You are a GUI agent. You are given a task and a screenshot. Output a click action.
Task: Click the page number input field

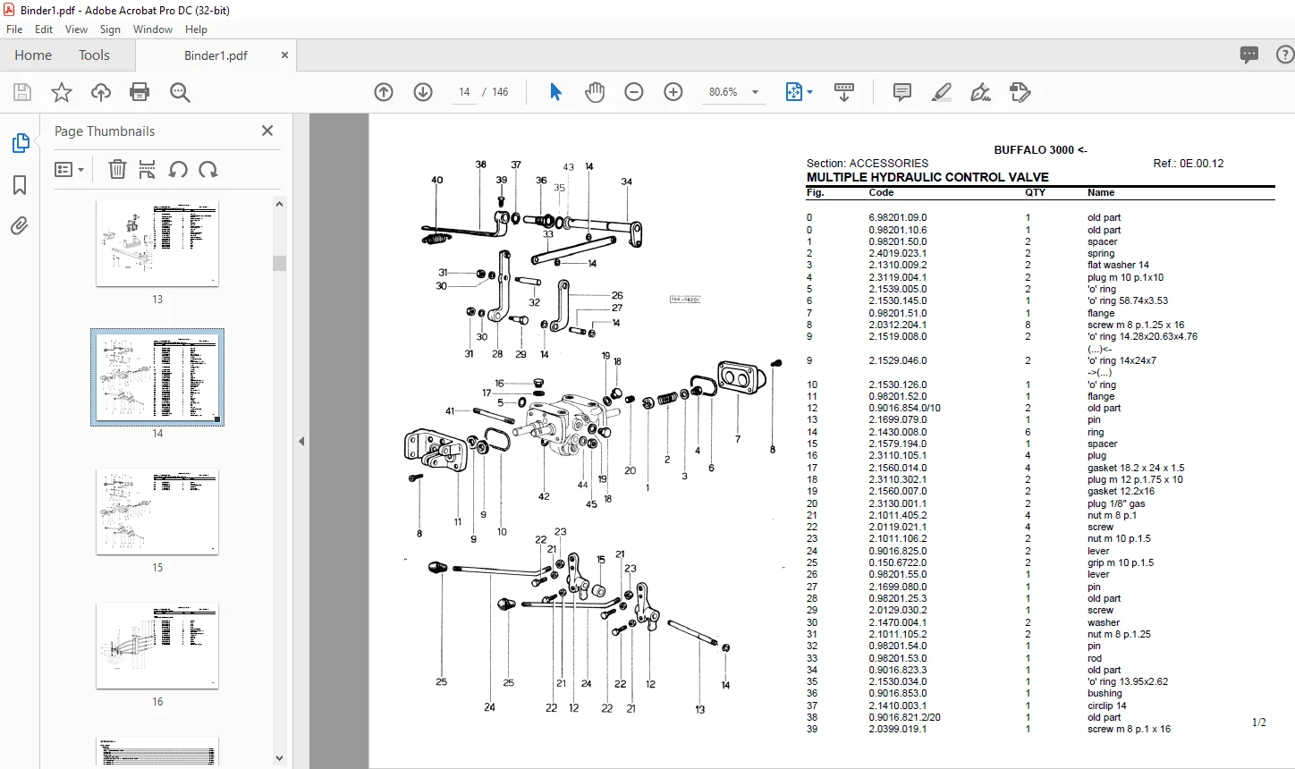click(464, 92)
